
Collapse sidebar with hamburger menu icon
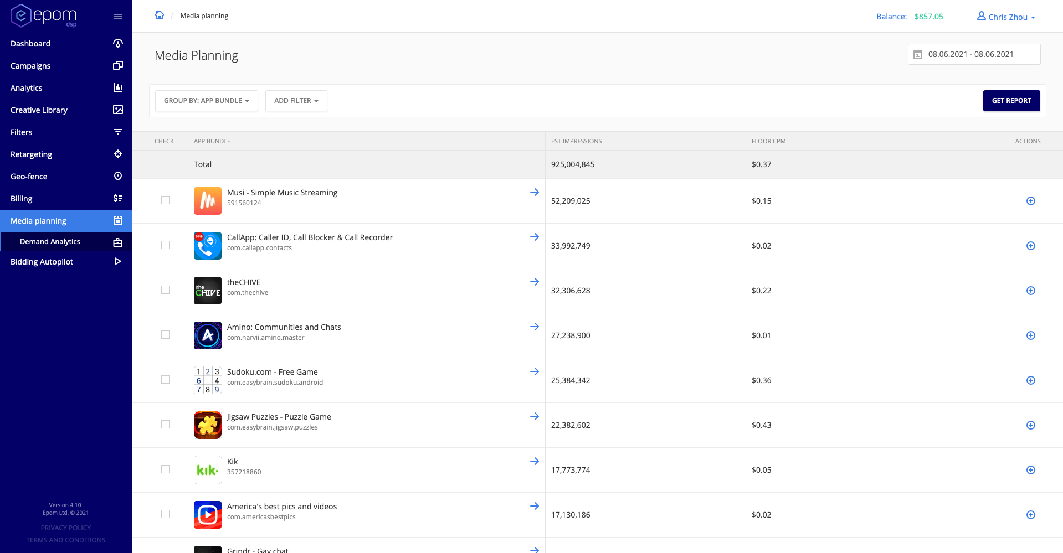pos(118,17)
